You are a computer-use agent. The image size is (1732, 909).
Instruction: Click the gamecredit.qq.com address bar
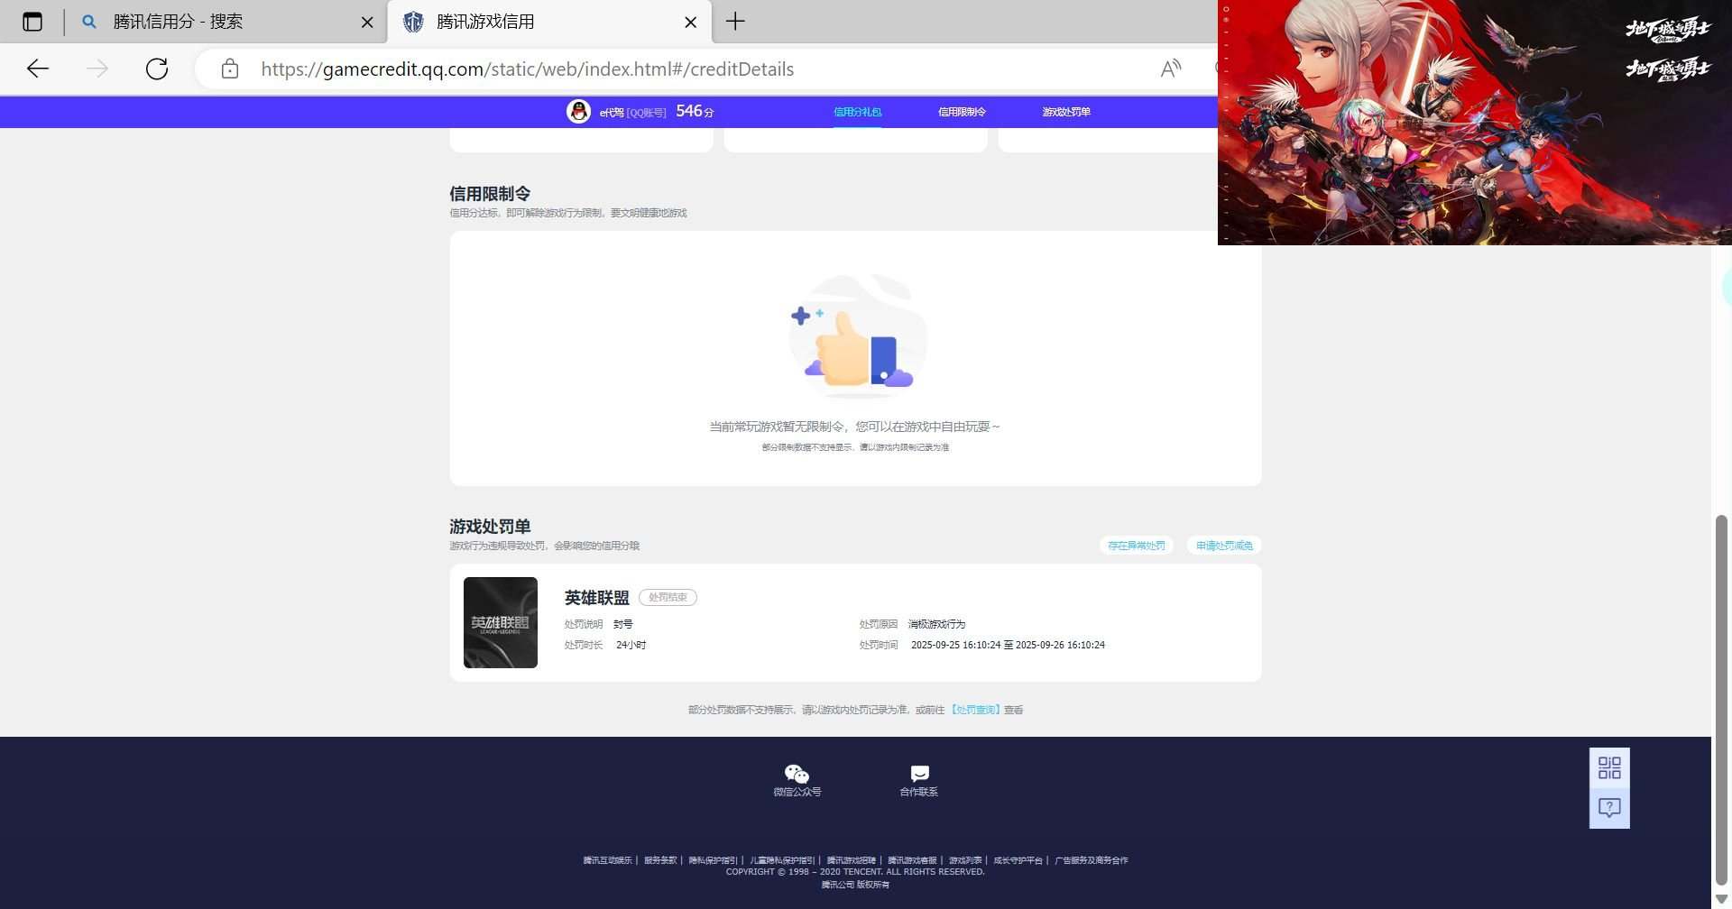tap(528, 69)
